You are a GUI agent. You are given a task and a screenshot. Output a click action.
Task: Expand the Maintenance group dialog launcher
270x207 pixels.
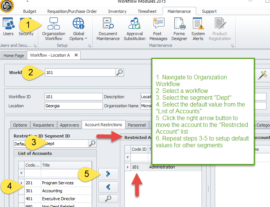pos(232,46)
